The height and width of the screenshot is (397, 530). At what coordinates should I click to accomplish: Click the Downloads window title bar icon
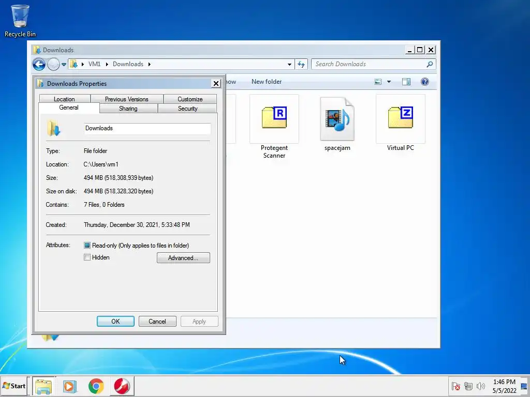[x=37, y=50]
